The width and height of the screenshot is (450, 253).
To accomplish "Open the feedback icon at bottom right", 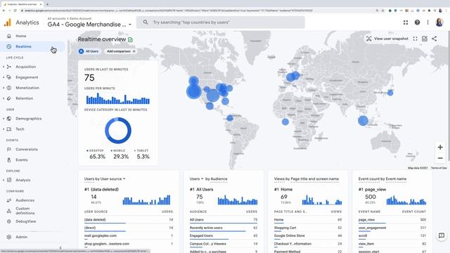I will click(x=442, y=235).
